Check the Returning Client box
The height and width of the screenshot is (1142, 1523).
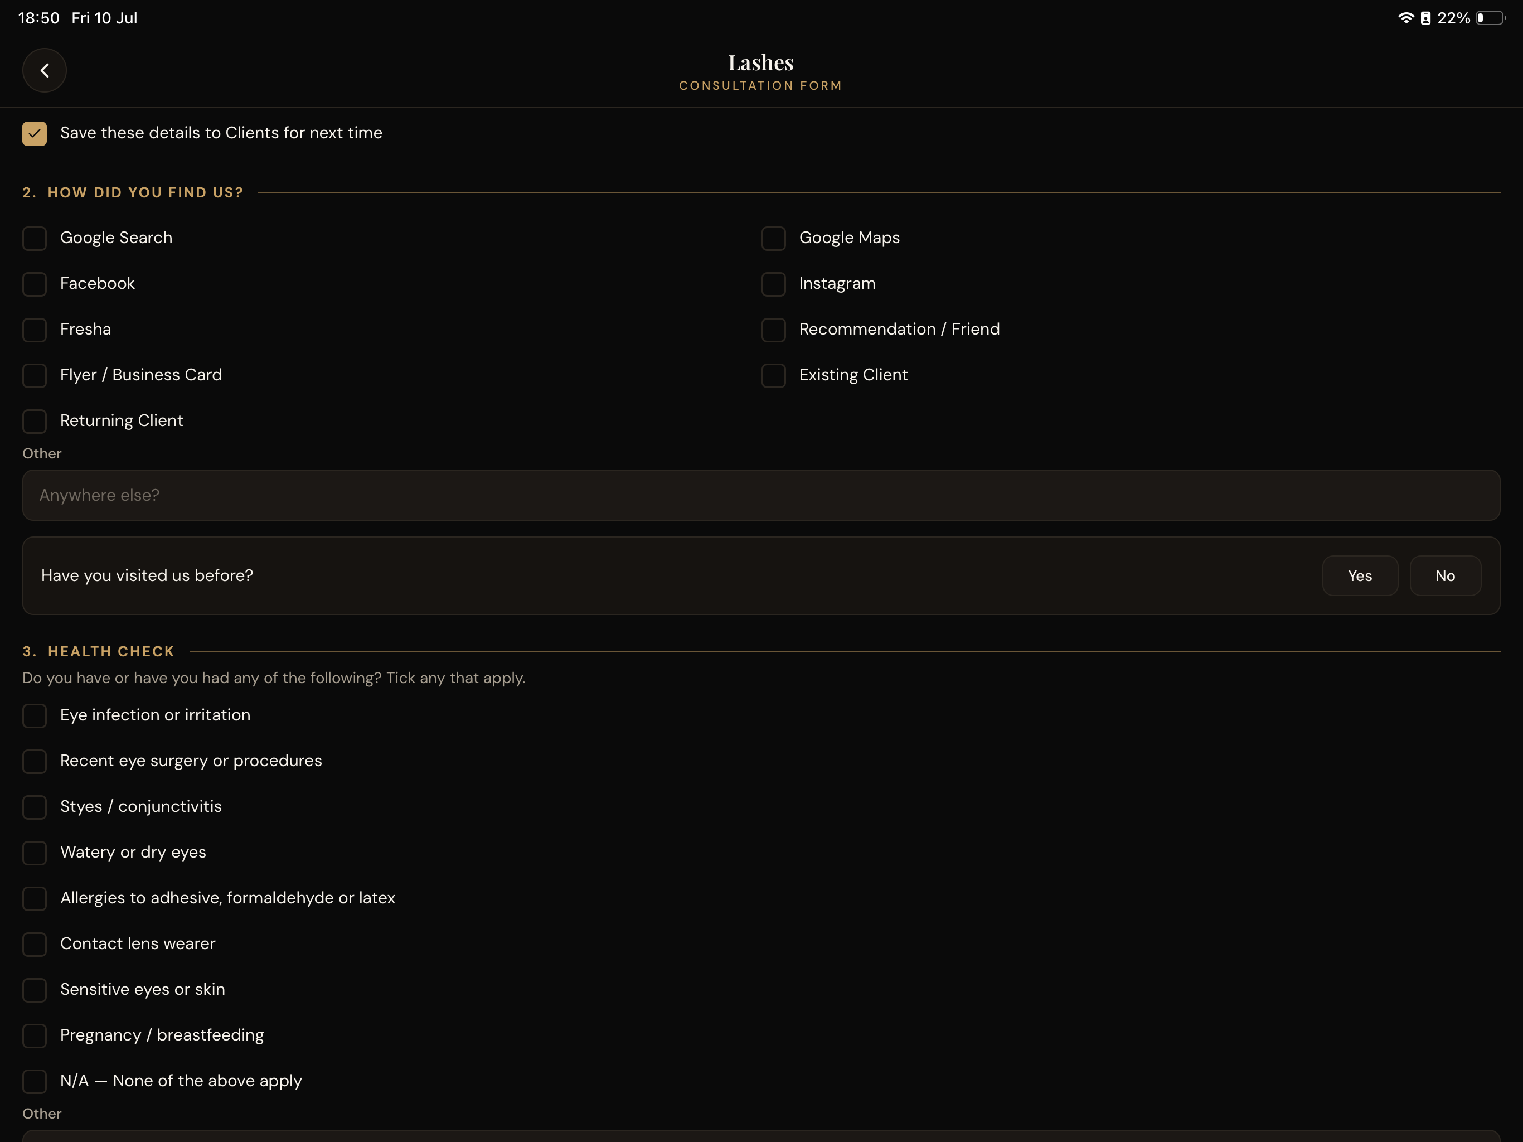[x=35, y=421]
